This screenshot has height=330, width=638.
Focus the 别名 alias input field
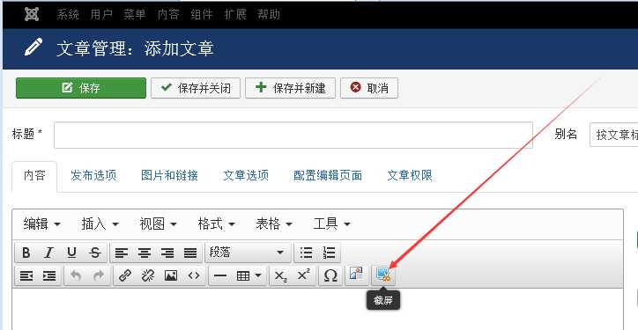613,135
